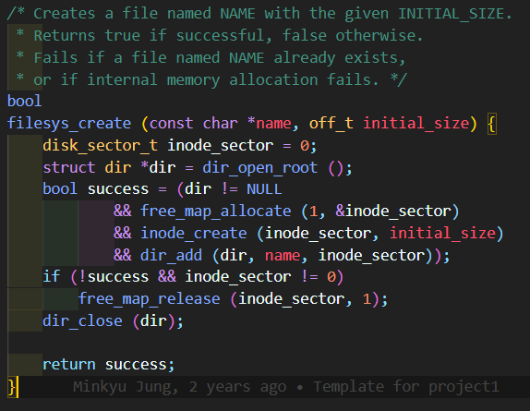Click 'initial_size' argument in inode_create call
The height and width of the screenshot is (411, 530).
(x=443, y=234)
